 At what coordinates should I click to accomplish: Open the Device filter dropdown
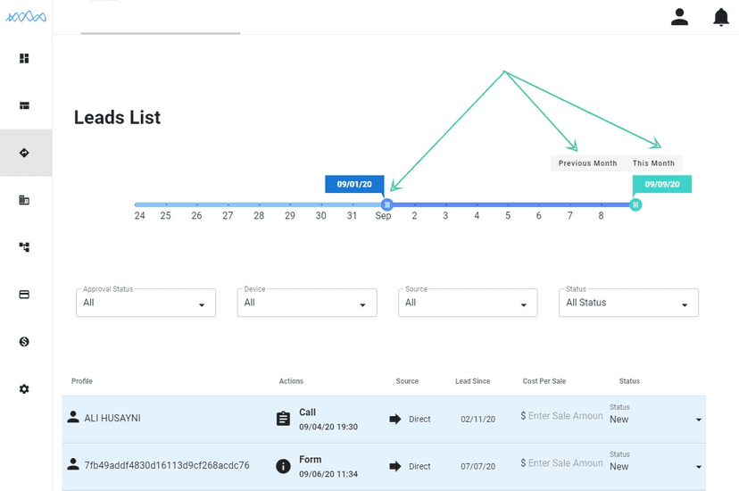(306, 303)
